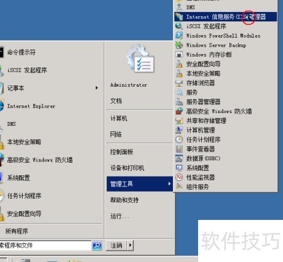This screenshot has height=262, width=283.
Task: Click the 注销 button
Action: [116, 245]
